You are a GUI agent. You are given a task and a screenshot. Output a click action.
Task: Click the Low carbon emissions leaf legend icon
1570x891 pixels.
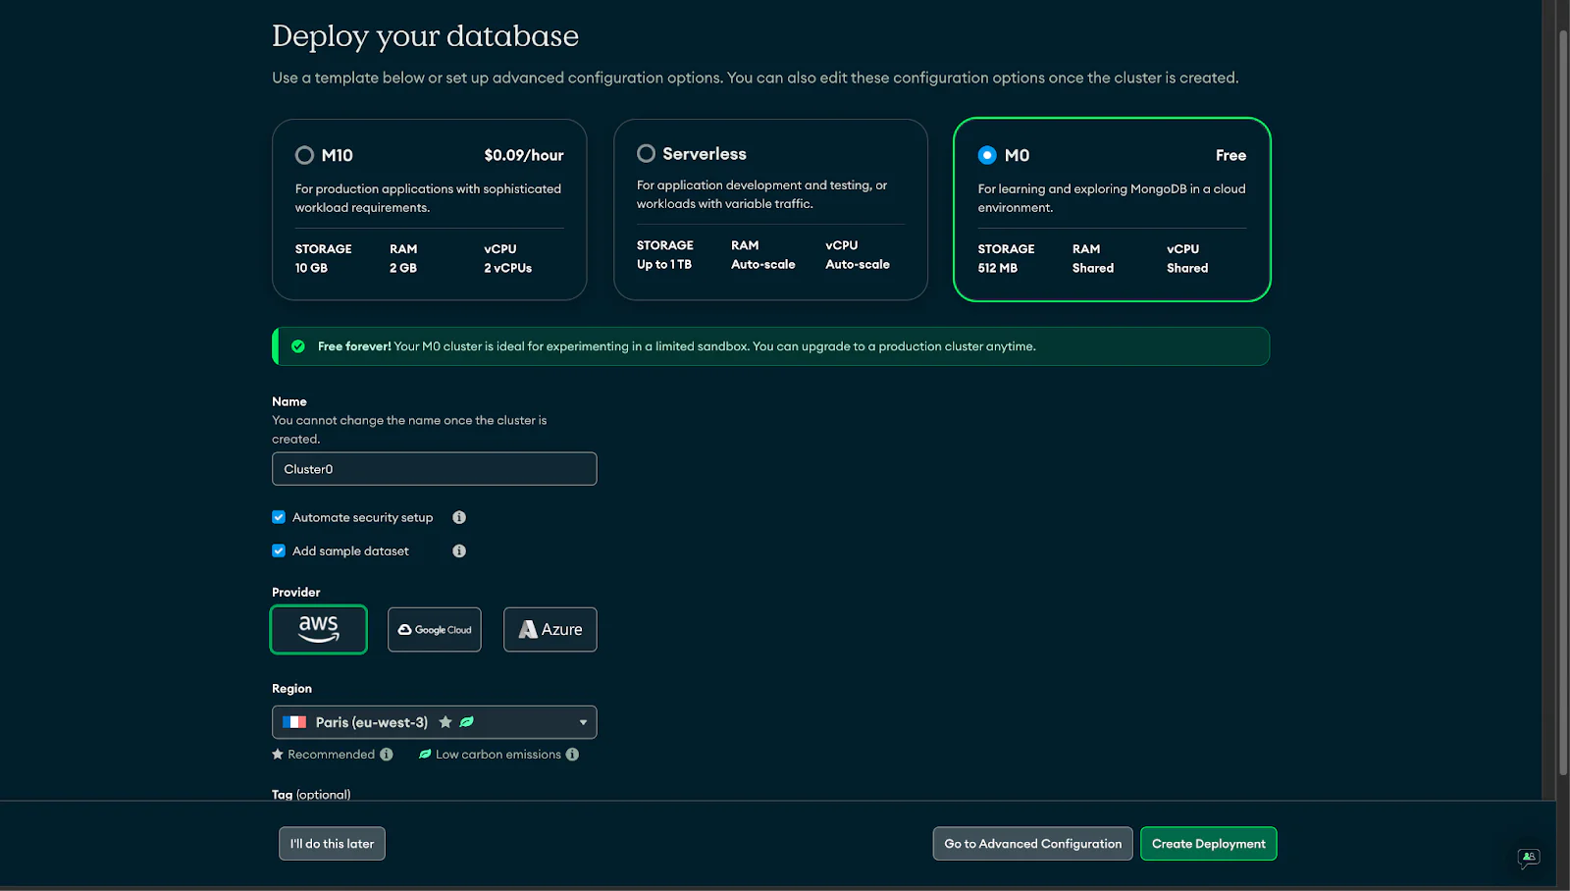425,755
